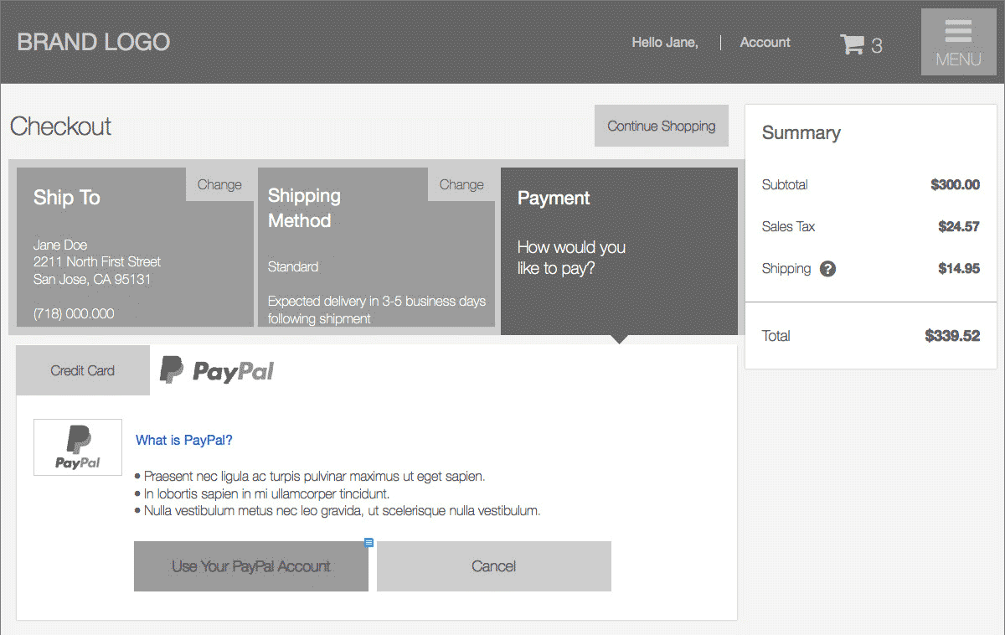Click the boxed PayPal logo image
The width and height of the screenshot is (1005, 635).
pyautogui.click(x=78, y=447)
